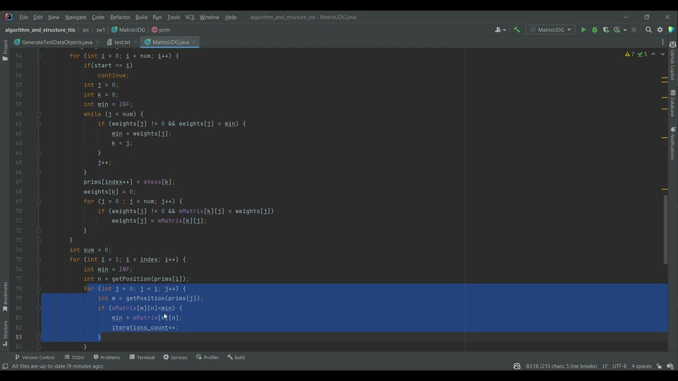Screen dimensions: 678x381
Task: Collapse the for loop at line 75
Action: (x=39, y=260)
